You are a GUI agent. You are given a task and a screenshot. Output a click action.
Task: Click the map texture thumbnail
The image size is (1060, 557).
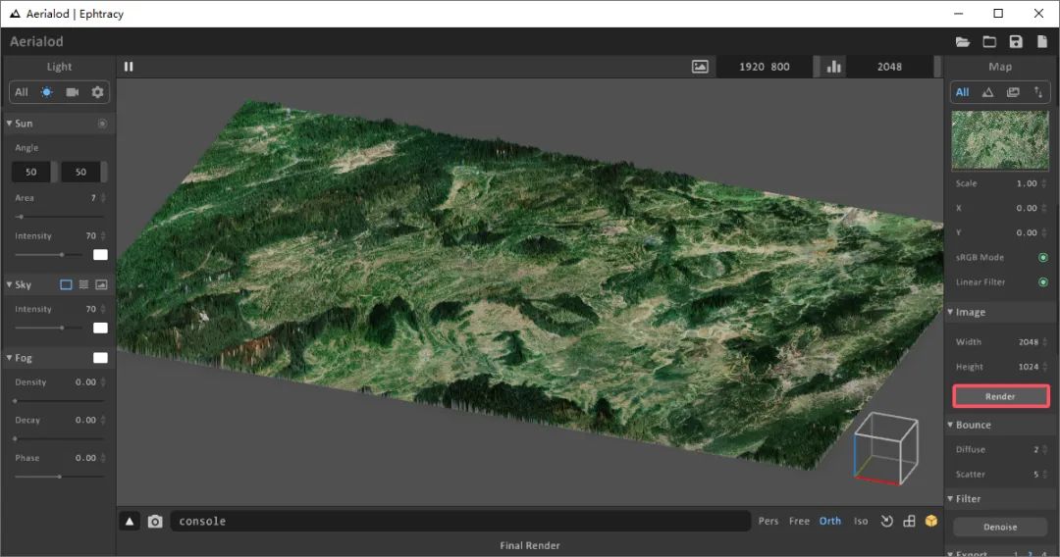point(1000,140)
